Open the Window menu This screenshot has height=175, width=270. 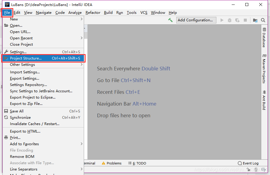coord(158,13)
